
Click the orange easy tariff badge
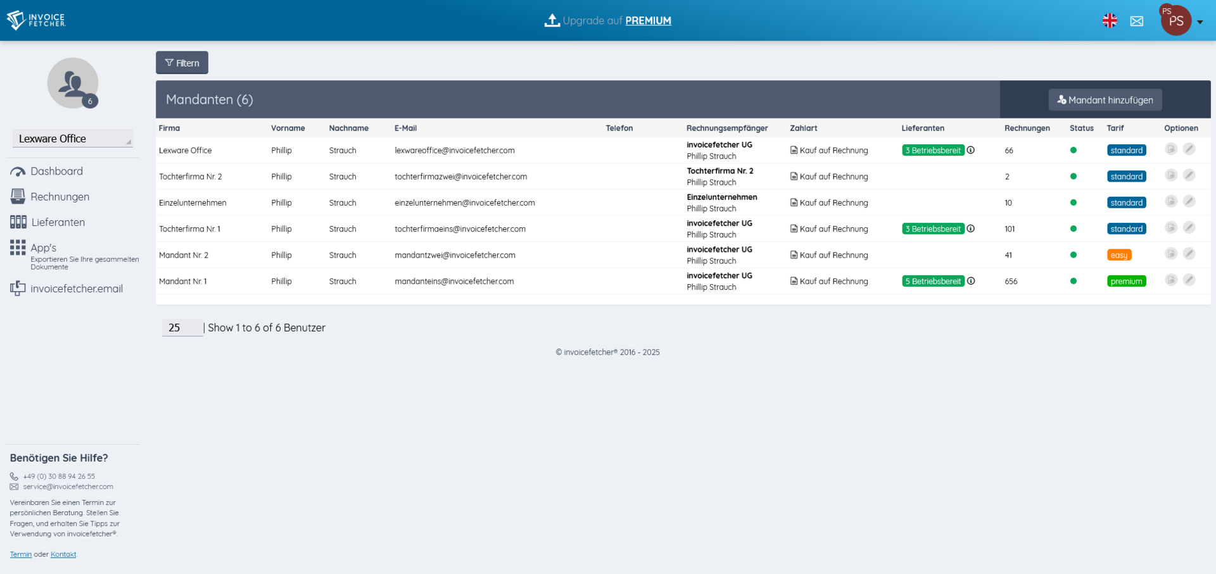[x=1118, y=255]
